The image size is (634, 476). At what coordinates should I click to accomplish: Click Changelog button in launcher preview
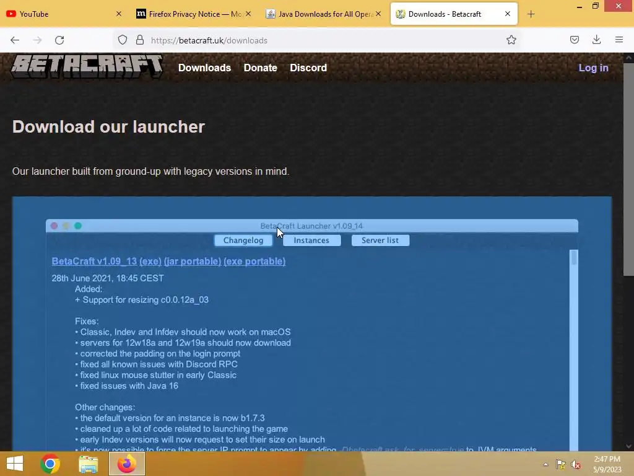coord(243,240)
